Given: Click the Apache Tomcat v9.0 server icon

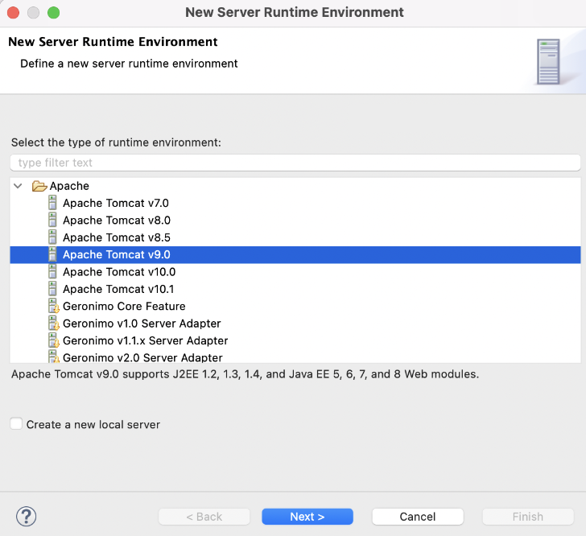Looking at the screenshot, I should click(x=52, y=254).
